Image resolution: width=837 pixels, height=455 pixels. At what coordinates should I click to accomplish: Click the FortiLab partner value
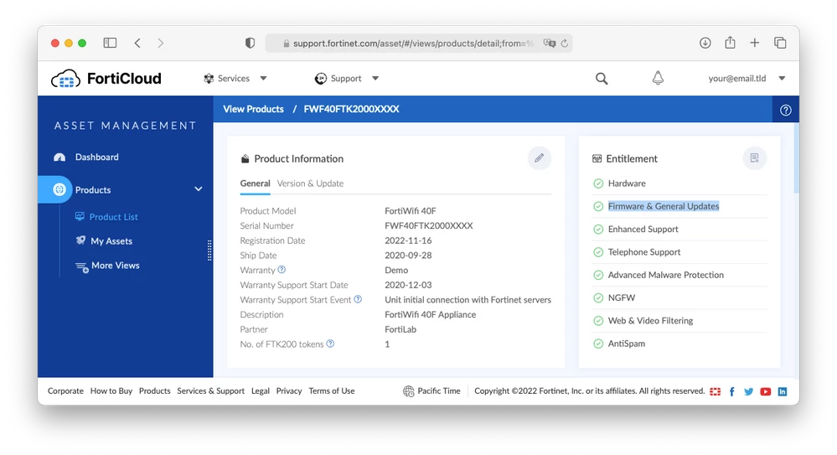[400, 329]
